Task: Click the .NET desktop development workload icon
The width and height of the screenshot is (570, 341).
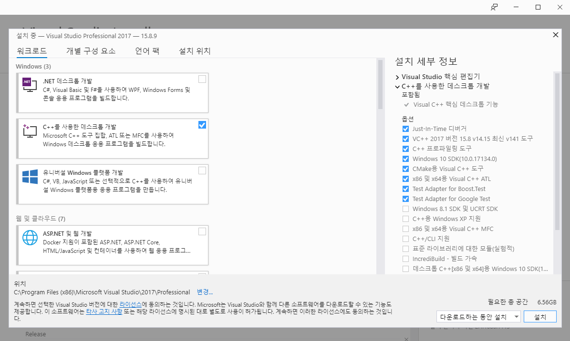Action: click(30, 85)
